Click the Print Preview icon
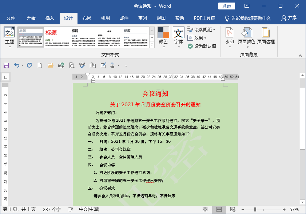Image resolution: width=306 pixels, height=214 pixels. pyautogui.click(x=72, y=65)
